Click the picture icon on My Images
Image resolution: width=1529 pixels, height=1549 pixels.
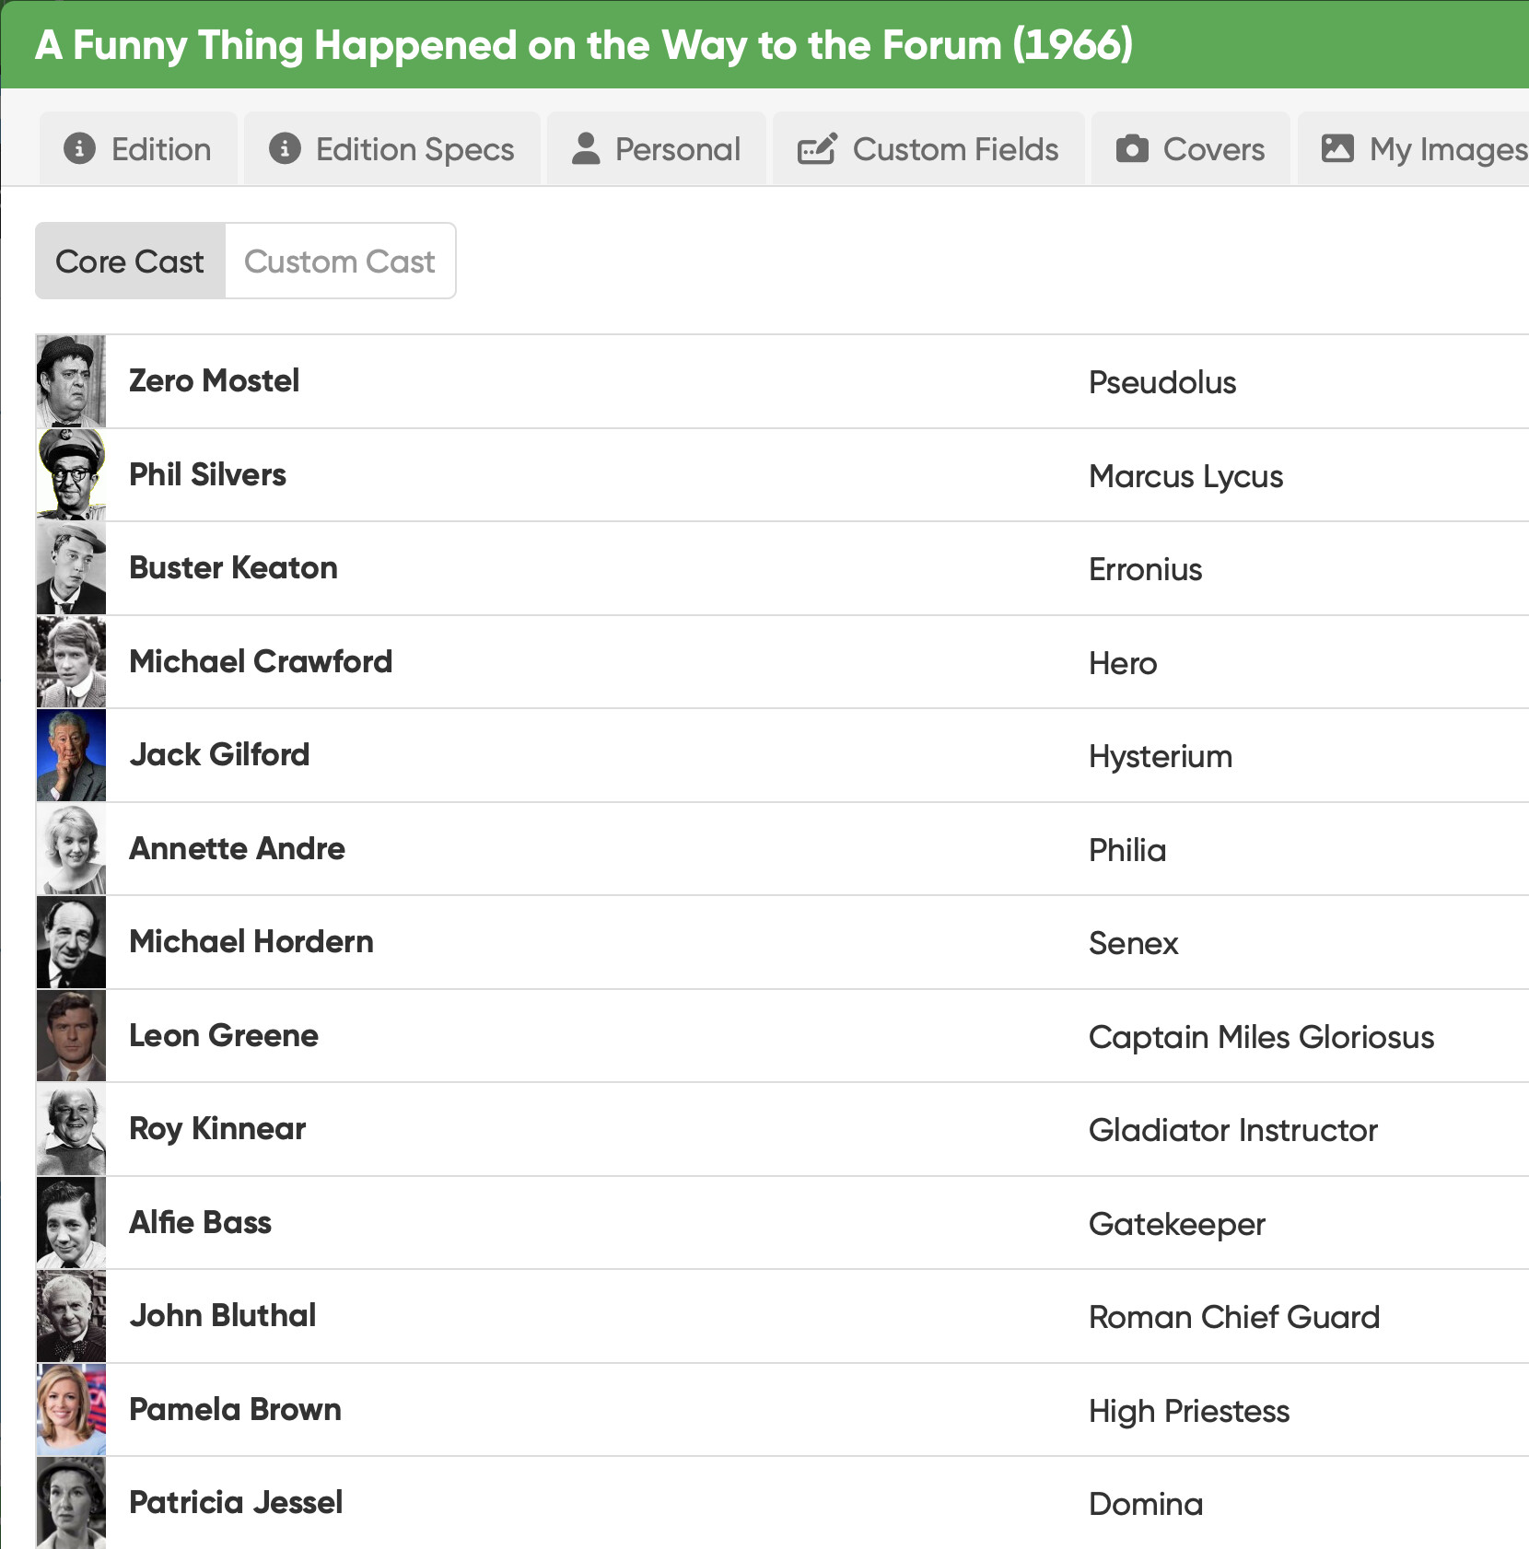tap(1337, 148)
